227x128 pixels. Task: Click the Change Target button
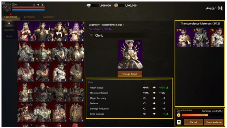point(130,74)
